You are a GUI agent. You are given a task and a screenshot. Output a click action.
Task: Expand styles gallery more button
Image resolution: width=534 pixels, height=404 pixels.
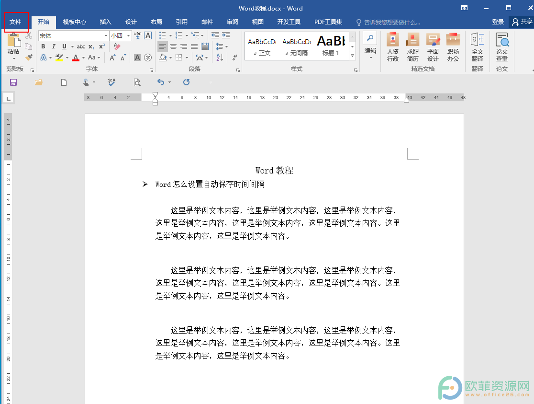pyautogui.click(x=353, y=56)
